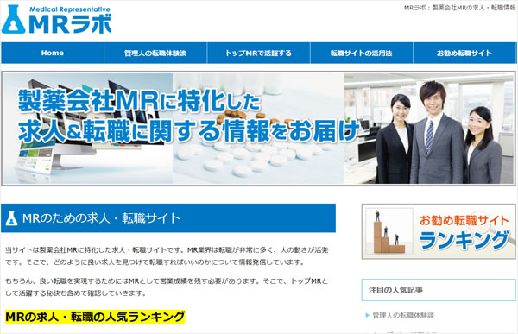Viewport: 518px width, 334px height.
Task: Click paragraph starting 当サイトは製薬会社MRに特化
Action: (167, 256)
